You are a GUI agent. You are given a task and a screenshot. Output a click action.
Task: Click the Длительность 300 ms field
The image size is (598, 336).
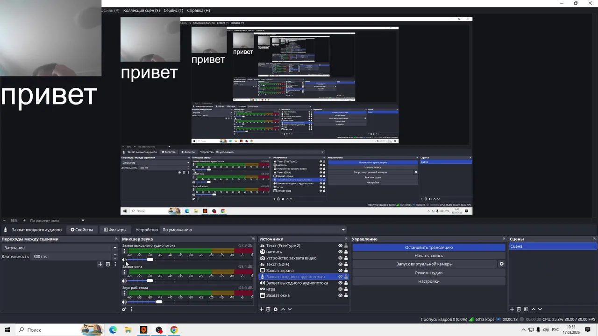(72, 256)
